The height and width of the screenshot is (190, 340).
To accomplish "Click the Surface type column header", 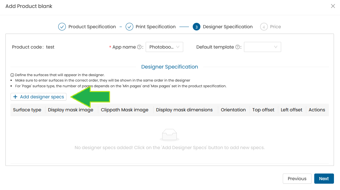I will click(x=27, y=110).
